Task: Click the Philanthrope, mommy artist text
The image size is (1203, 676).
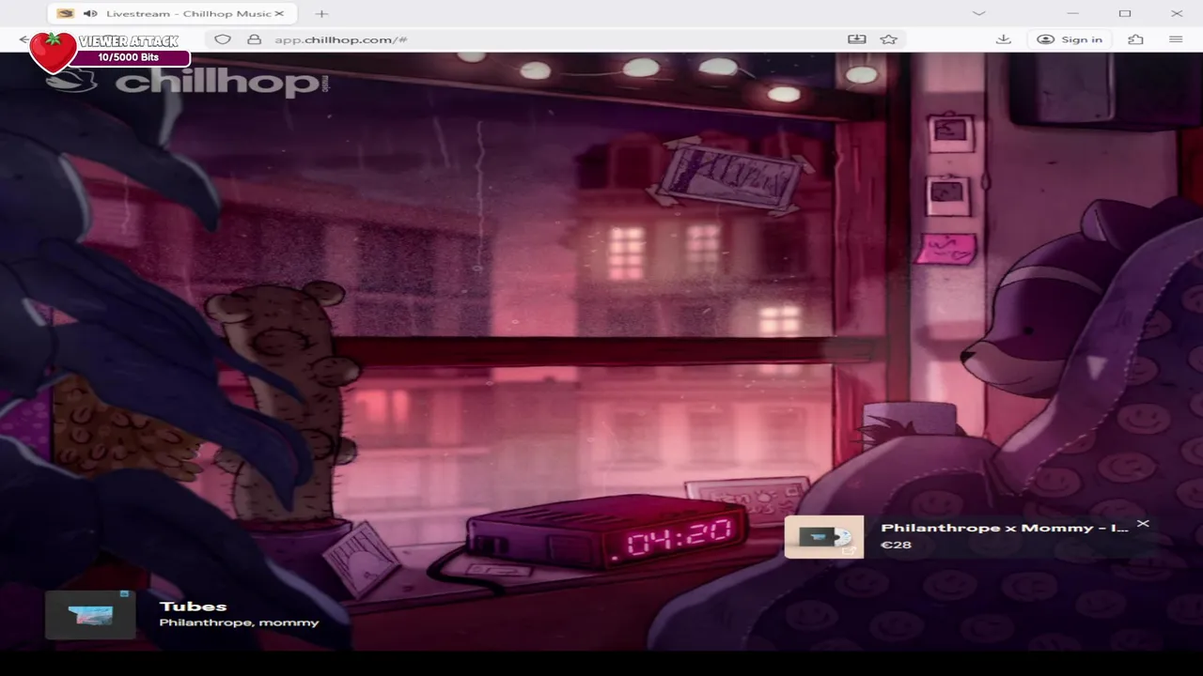Action: 239,622
